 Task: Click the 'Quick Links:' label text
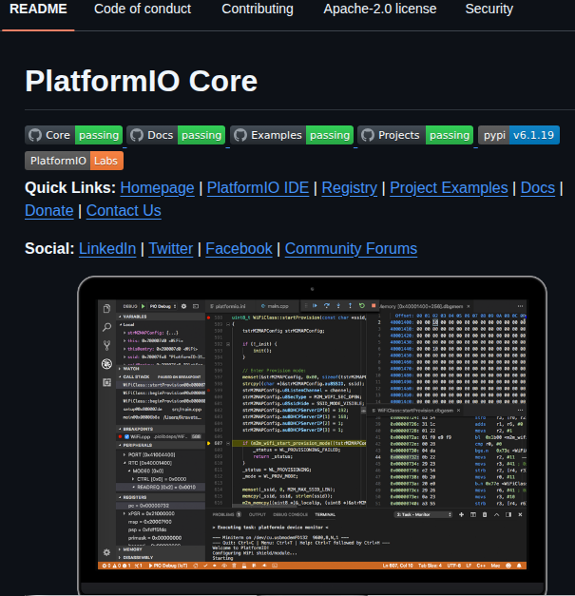[70, 188]
